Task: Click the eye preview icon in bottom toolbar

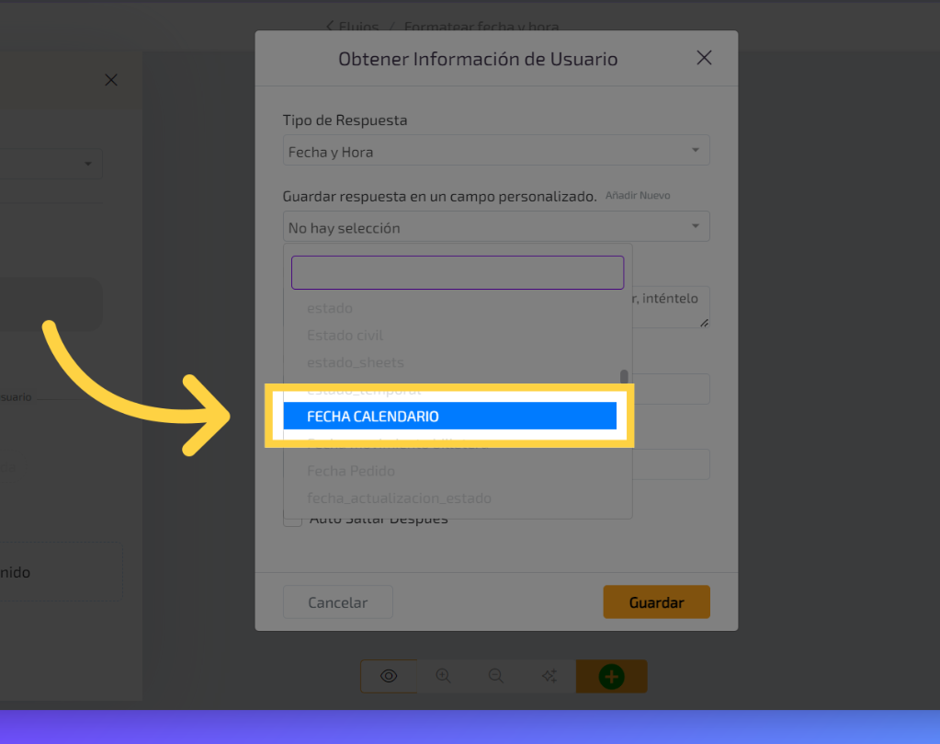Action: click(388, 677)
